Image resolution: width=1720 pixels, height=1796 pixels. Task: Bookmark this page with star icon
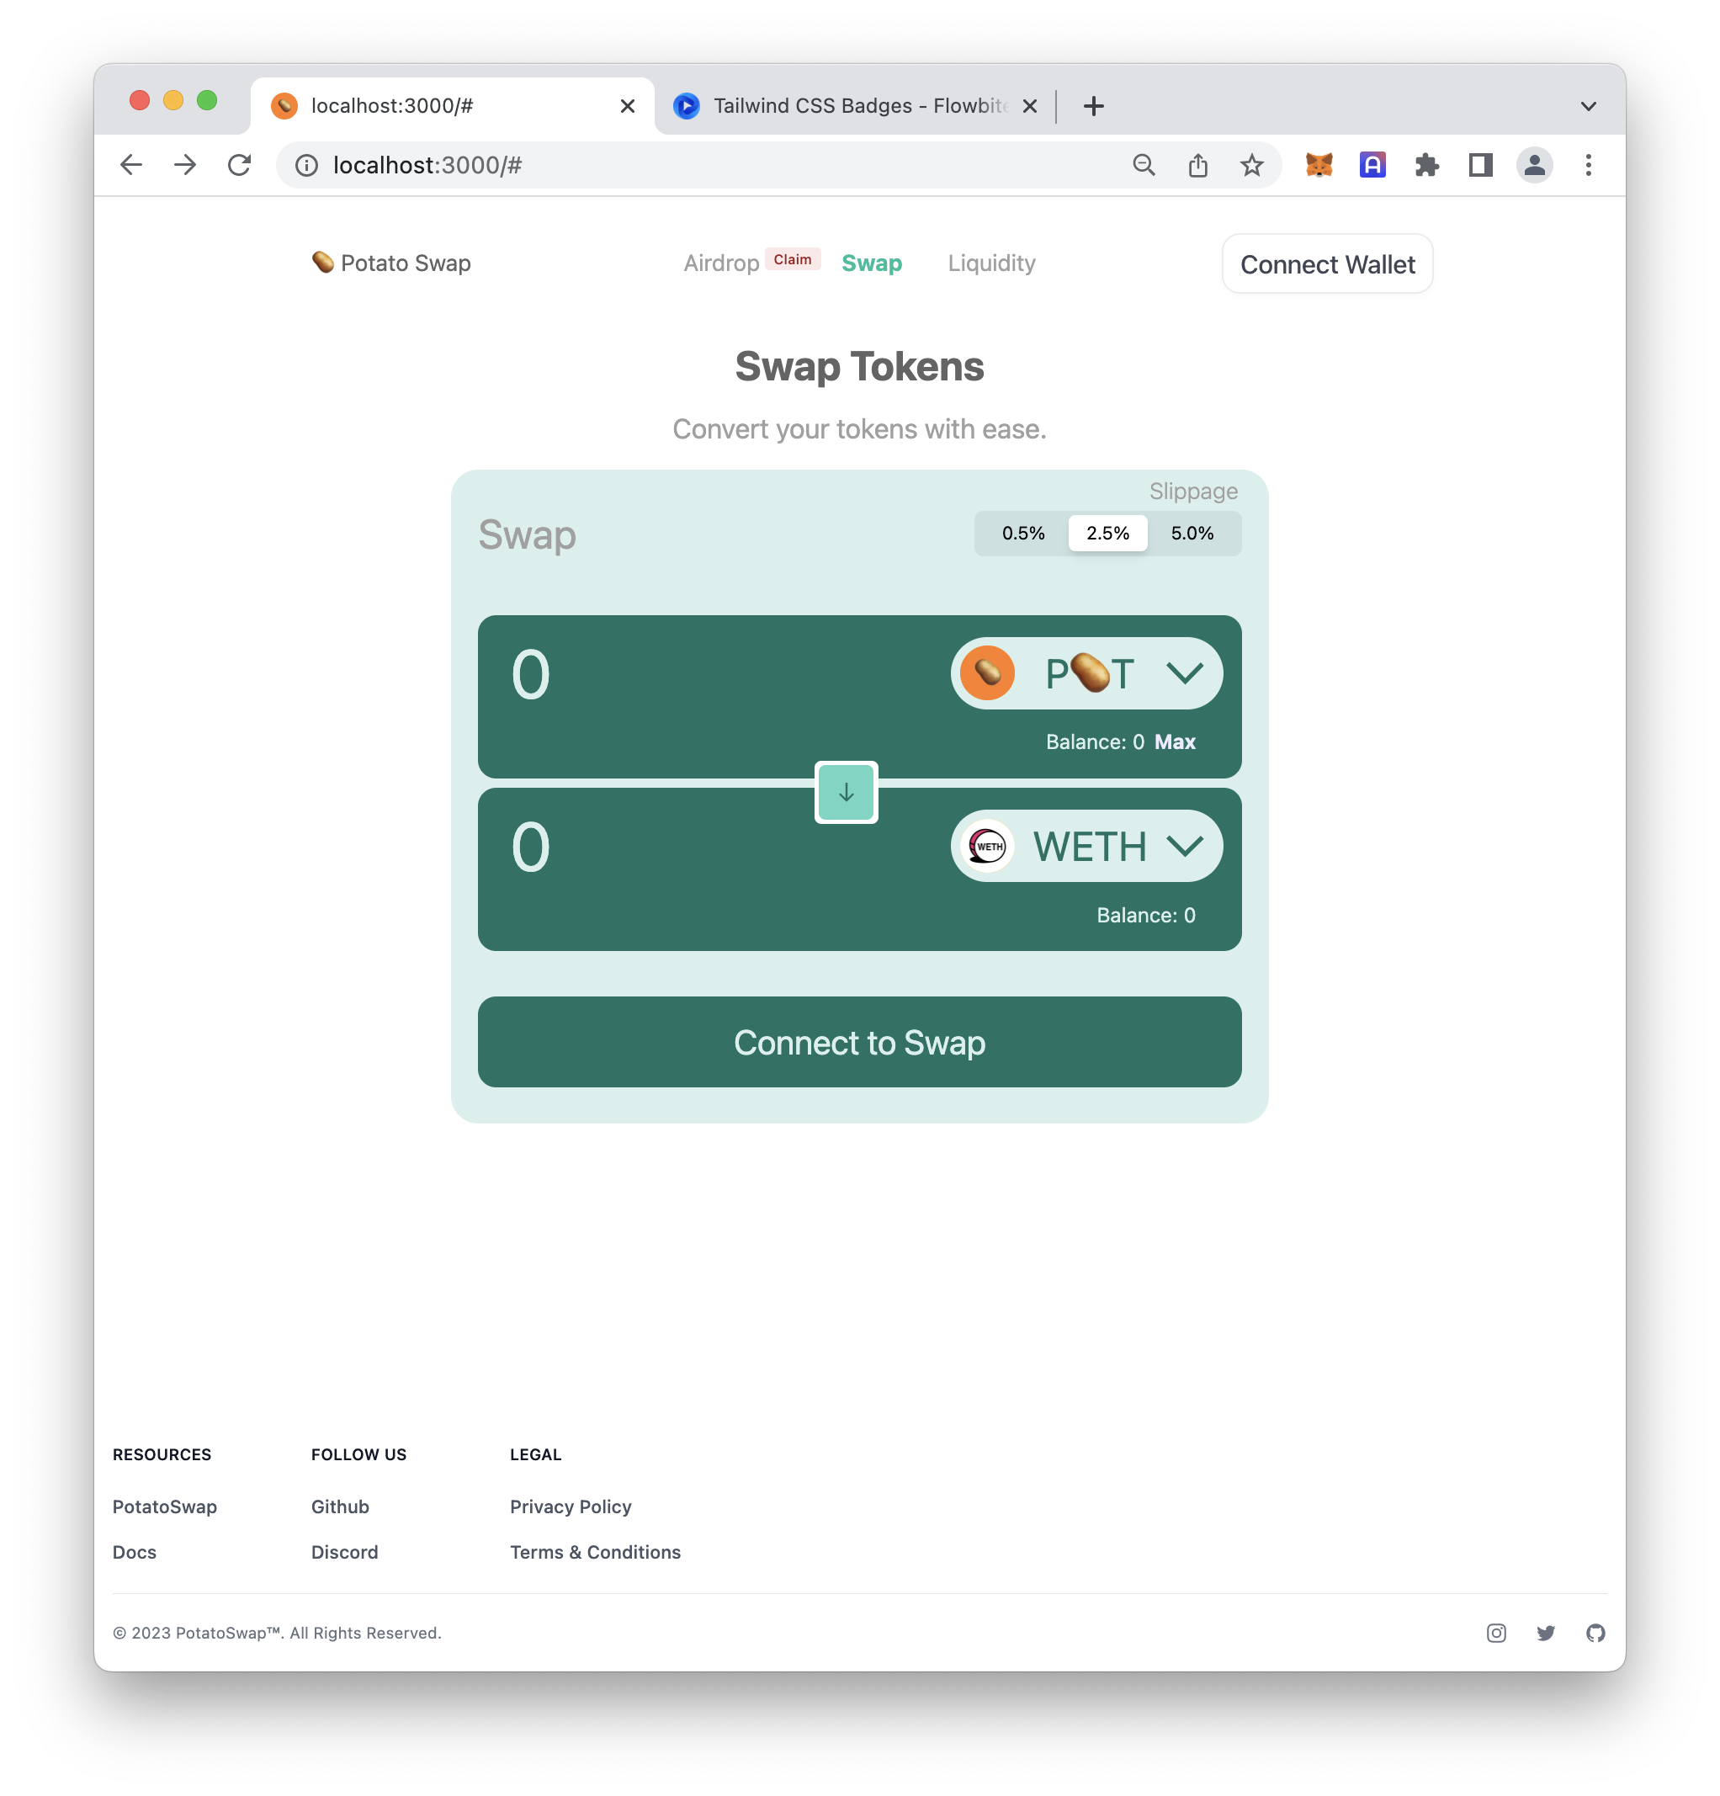[x=1250, y=165]
